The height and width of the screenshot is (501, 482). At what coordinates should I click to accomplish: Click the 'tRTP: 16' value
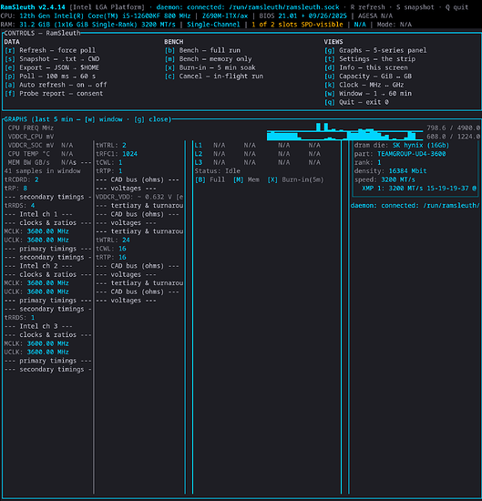click(111, 257)
